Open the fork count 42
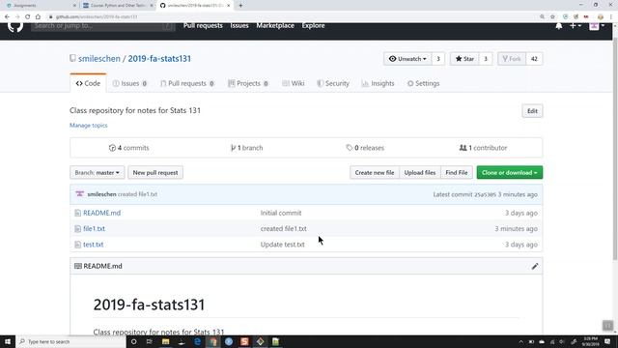Viewport: 618px width, 348px height. (x=534, y=59)
